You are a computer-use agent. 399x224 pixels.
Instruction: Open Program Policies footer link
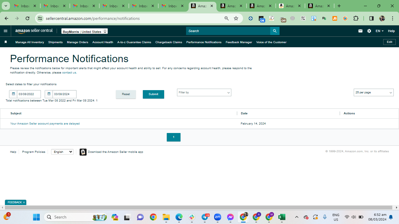coord(34,152)
